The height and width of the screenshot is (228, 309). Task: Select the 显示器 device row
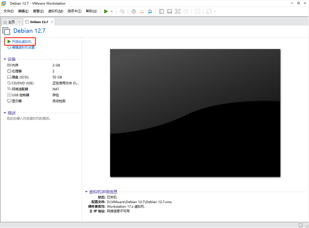pos(43,101)
